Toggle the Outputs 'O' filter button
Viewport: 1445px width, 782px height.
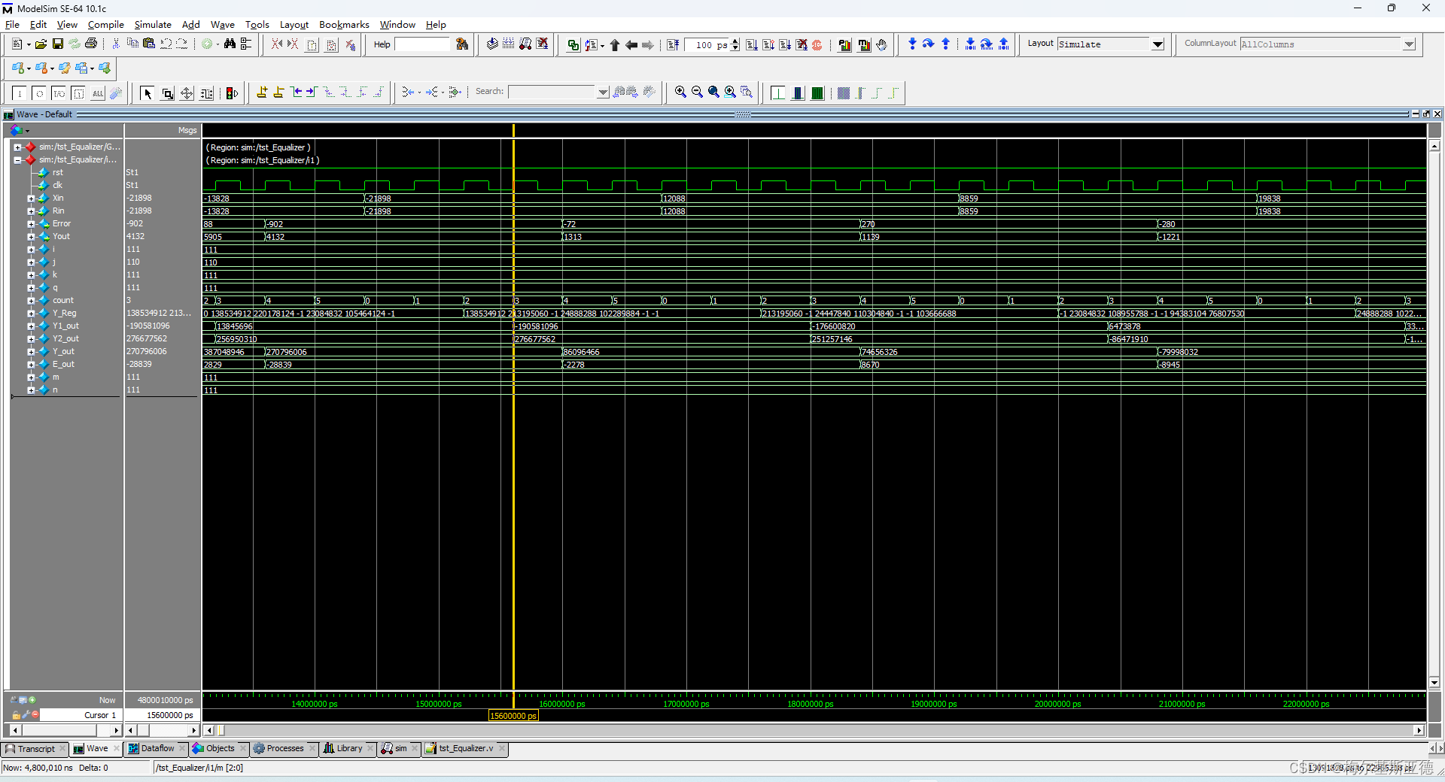39,93
